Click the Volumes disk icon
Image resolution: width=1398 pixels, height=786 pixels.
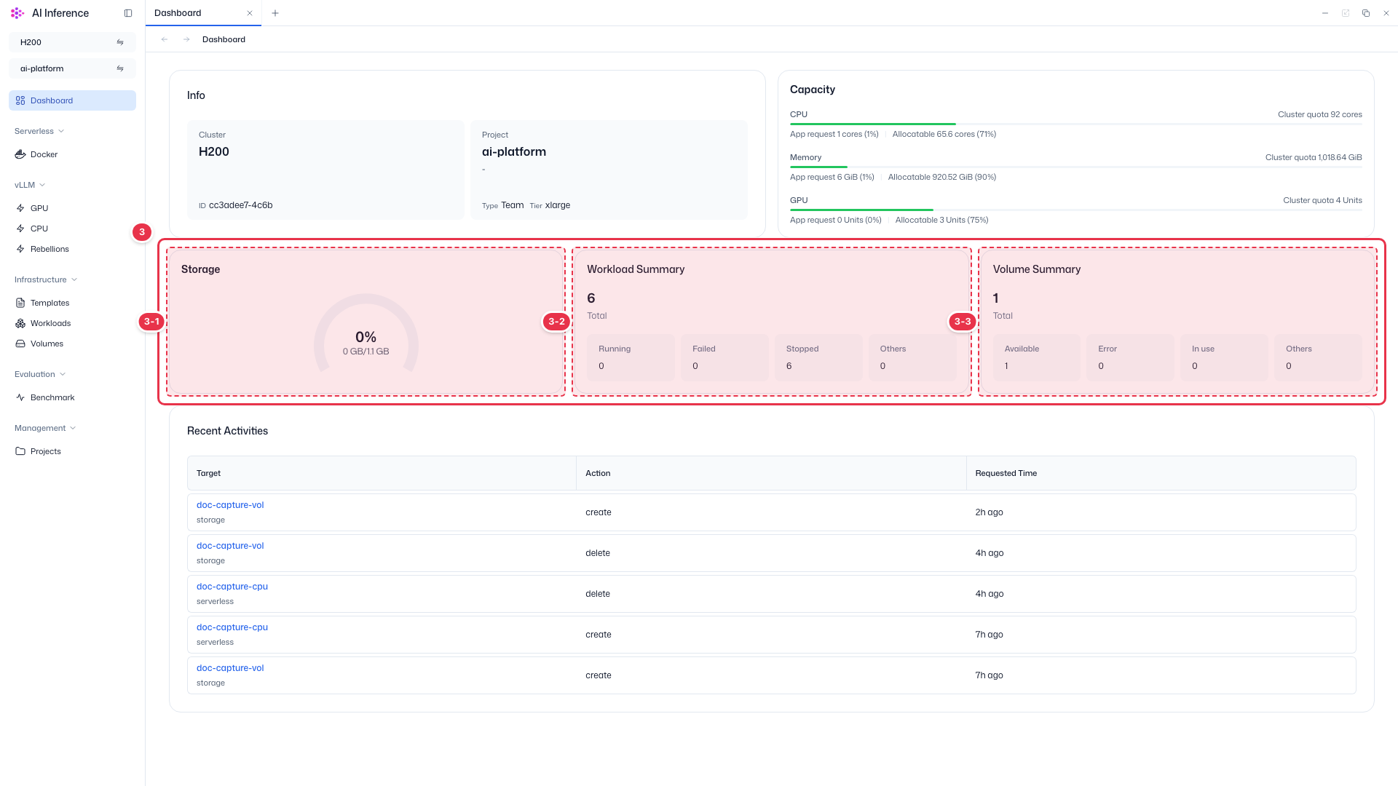[20, 344]
